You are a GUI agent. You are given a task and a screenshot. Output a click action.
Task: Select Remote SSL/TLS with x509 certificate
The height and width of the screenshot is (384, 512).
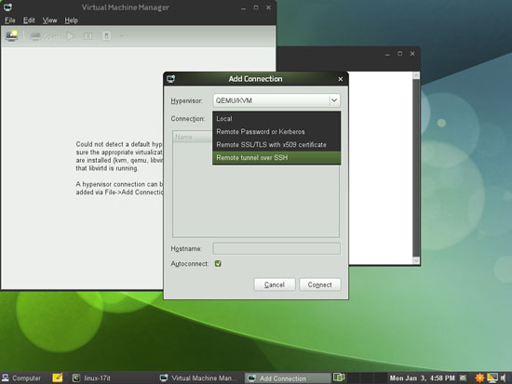(276, 144)
